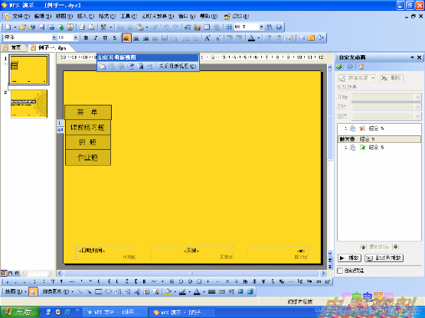The image size is (425, 318).
Task: Toggle the auto preview checkbox
Action: click(x=340, y=271)
